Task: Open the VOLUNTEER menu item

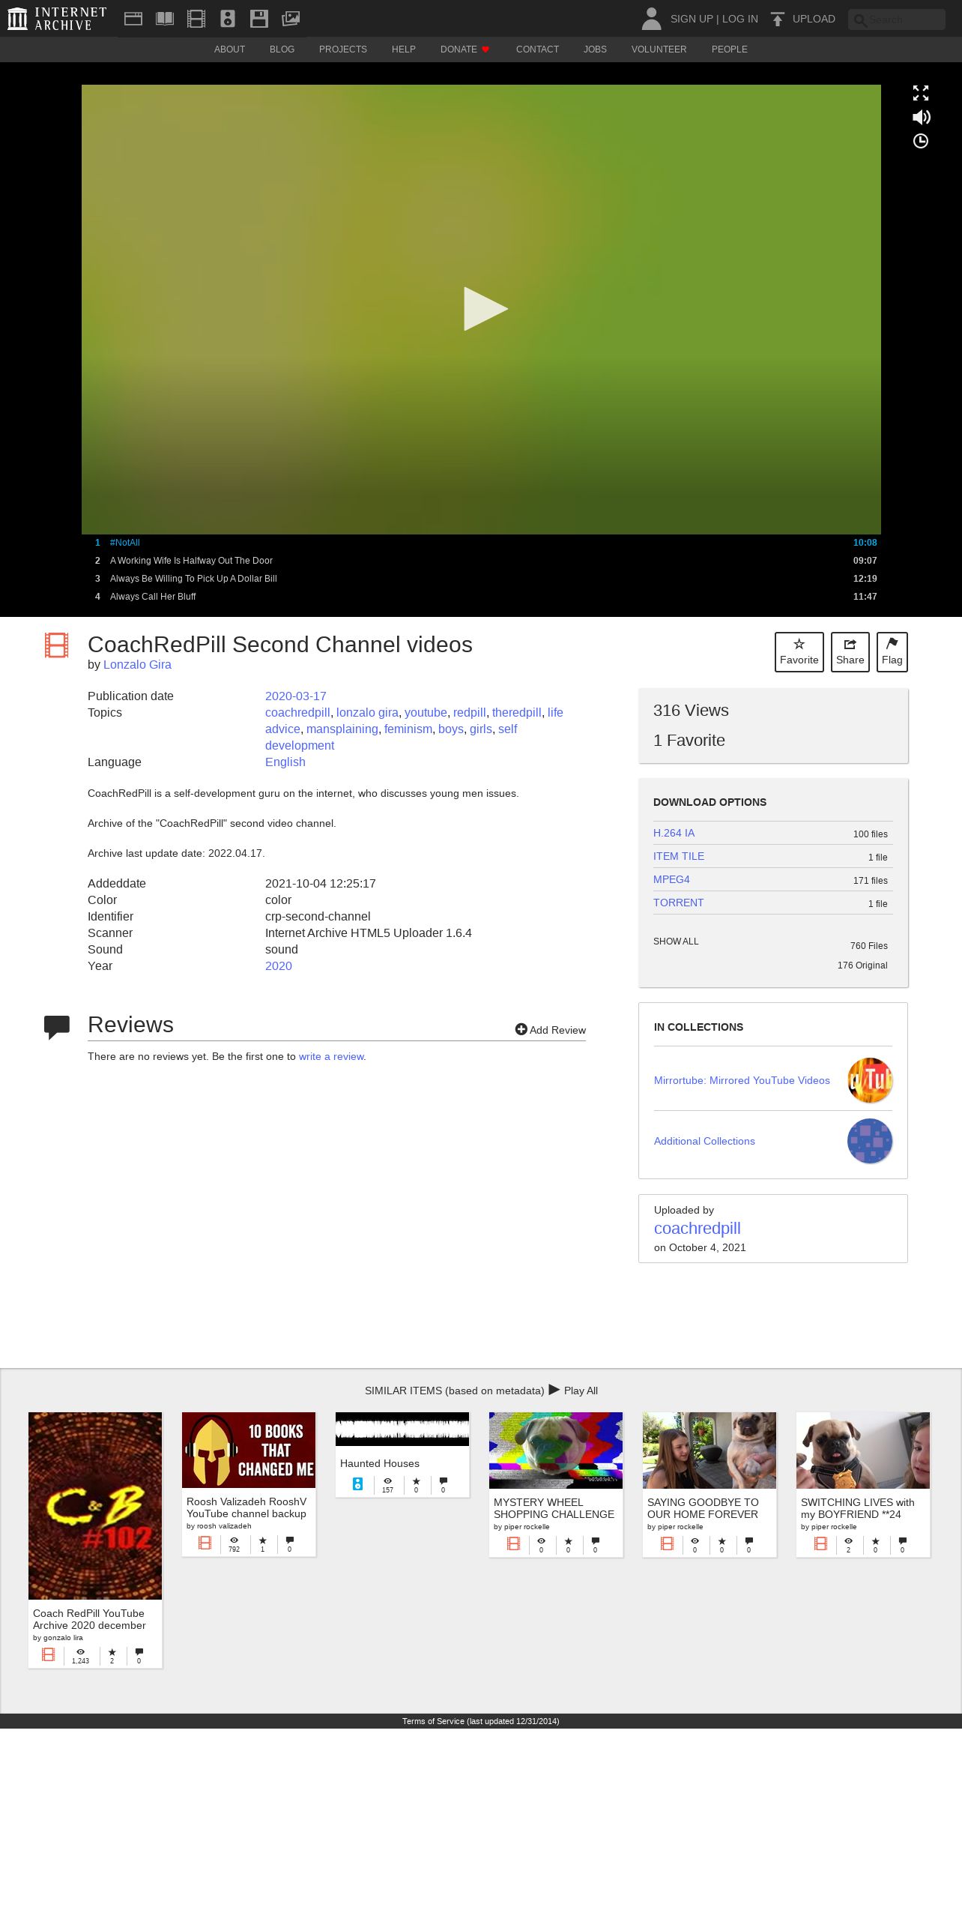Action: tap(659, 49)
